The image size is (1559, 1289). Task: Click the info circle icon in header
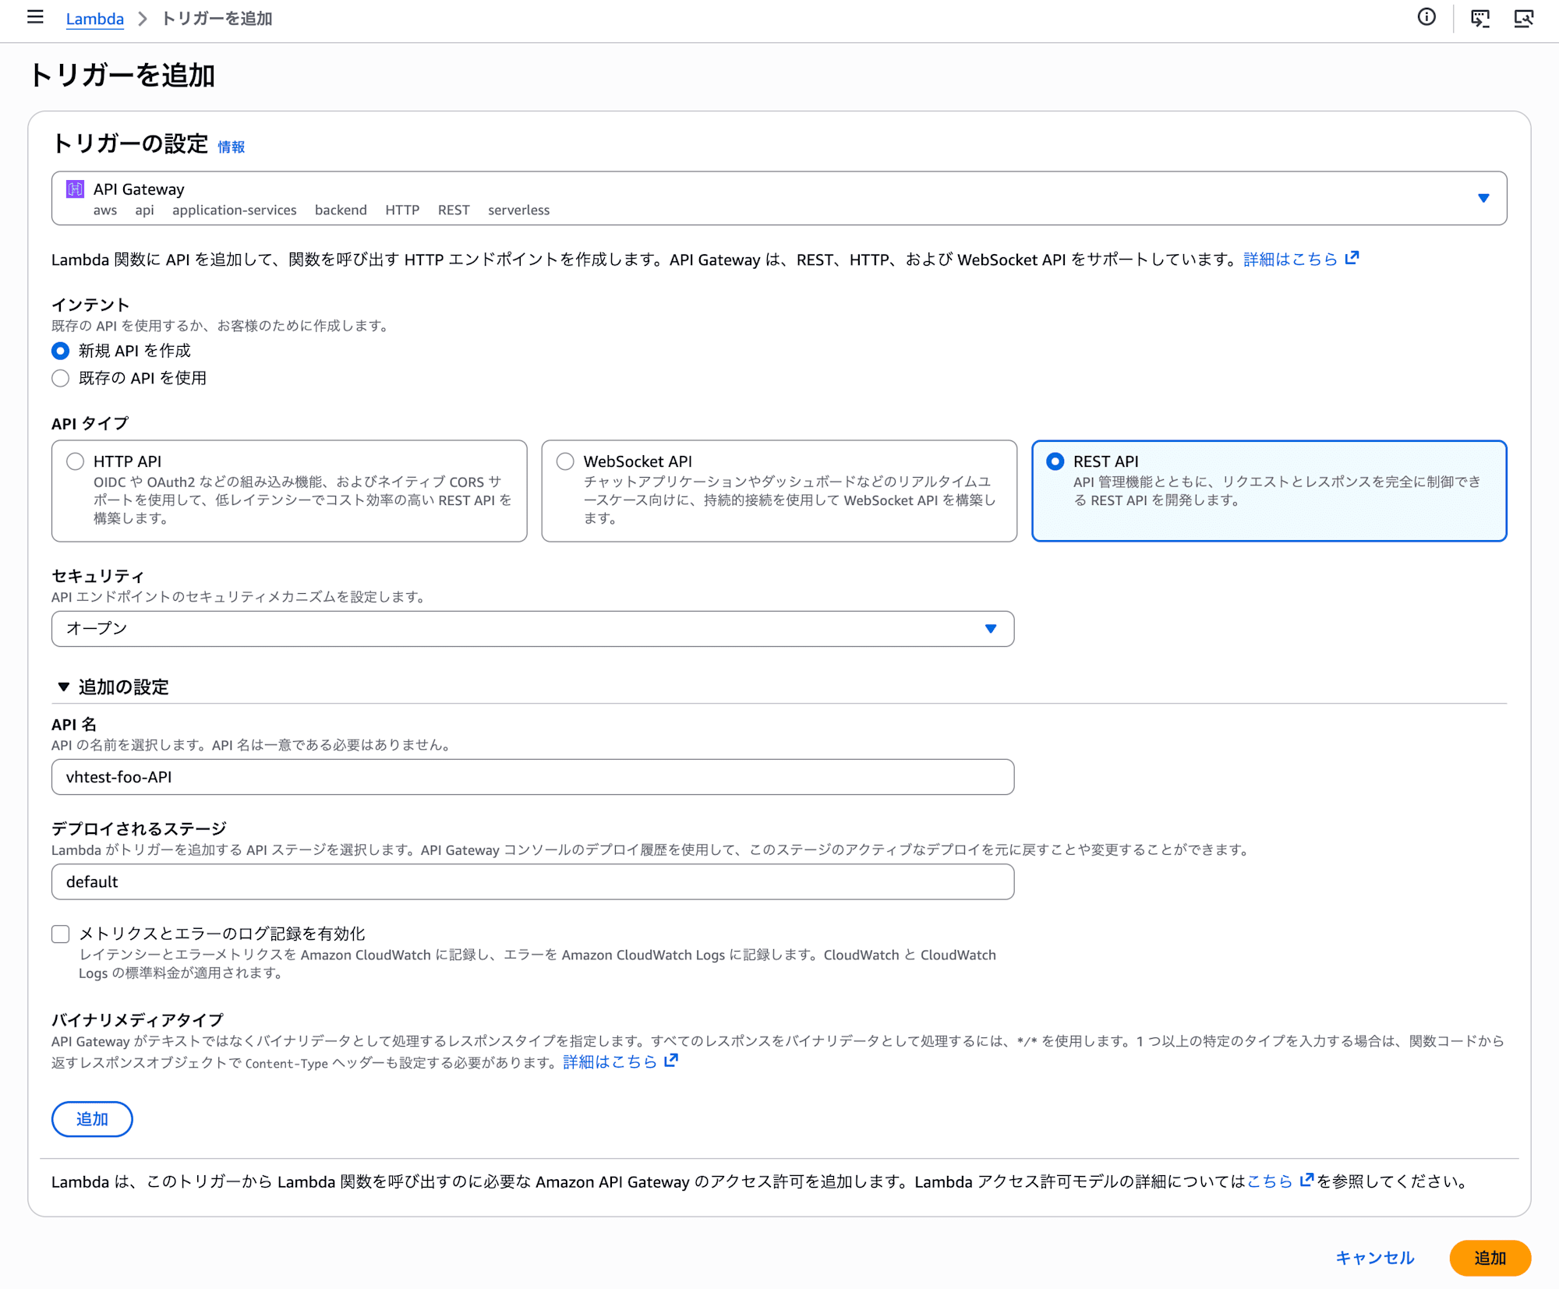1426,17
